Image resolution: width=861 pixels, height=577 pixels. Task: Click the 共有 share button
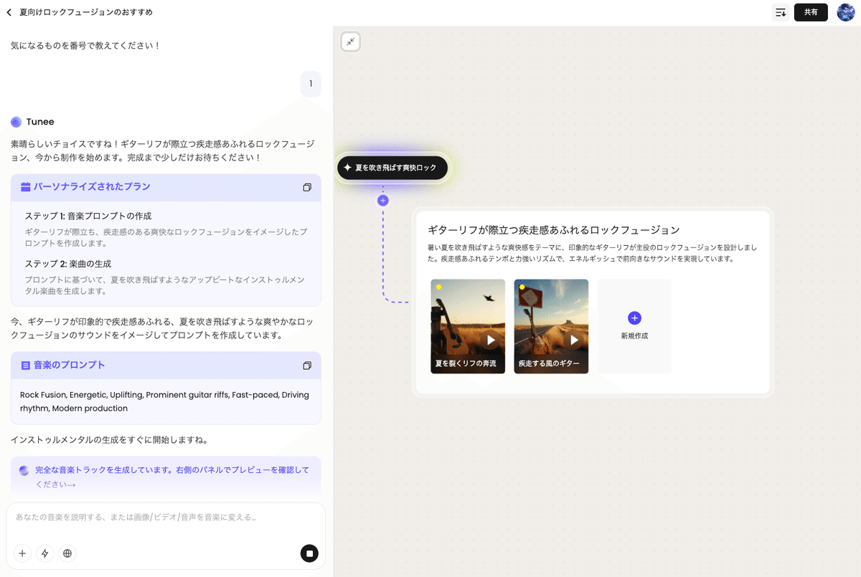tap(811, 12)
